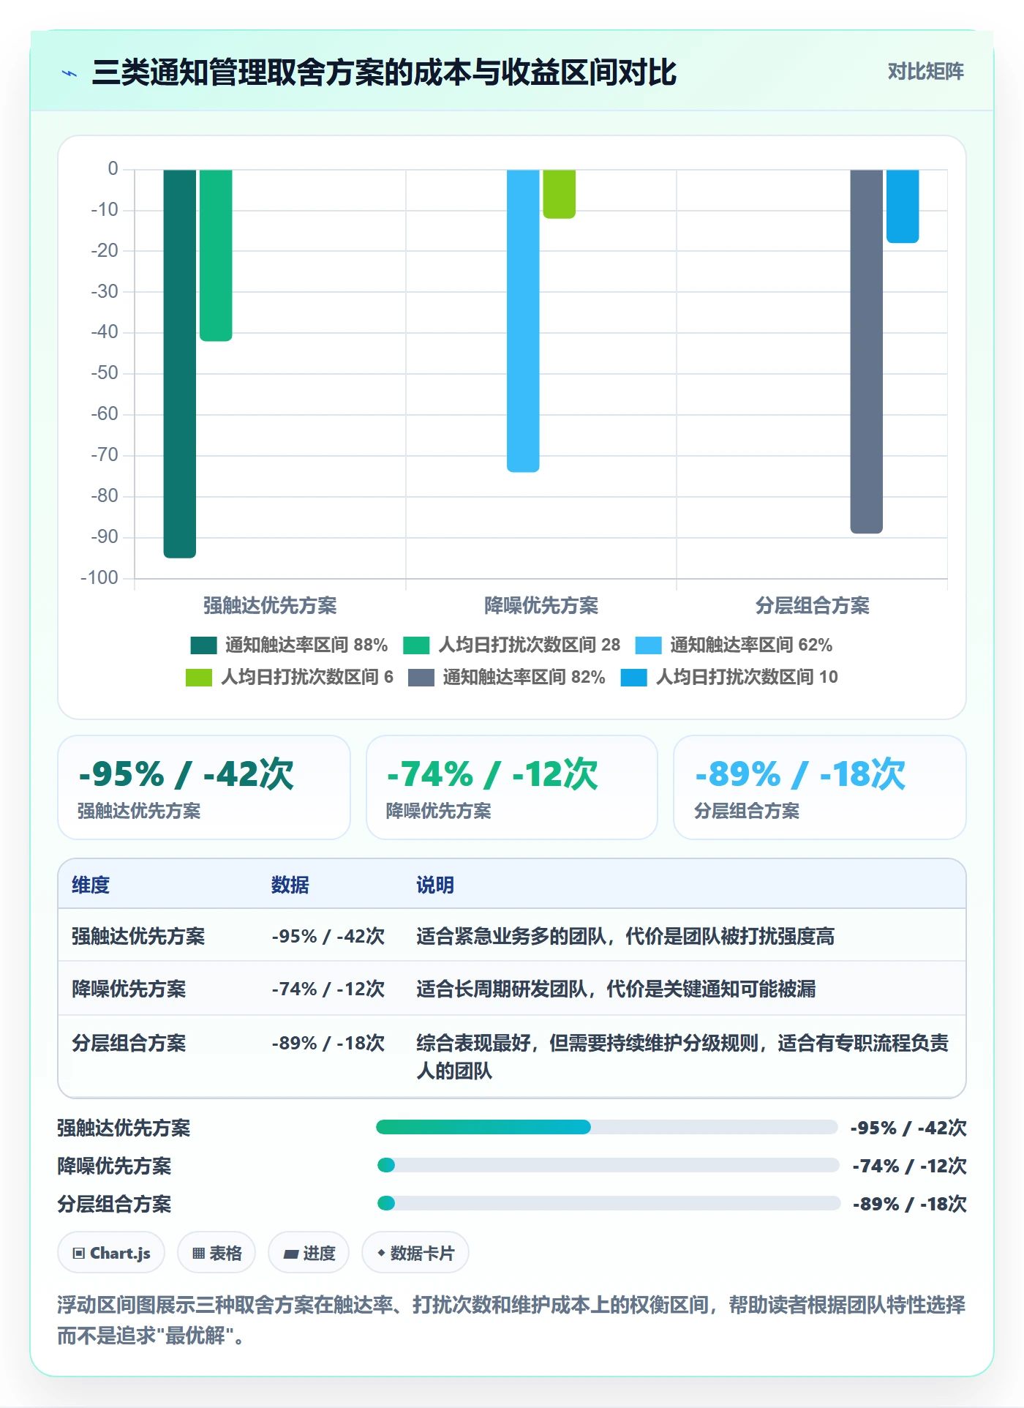This screenshot has width=1024, height=1408.
Task: Click the y-axis tick label -50
Action: 105,373
